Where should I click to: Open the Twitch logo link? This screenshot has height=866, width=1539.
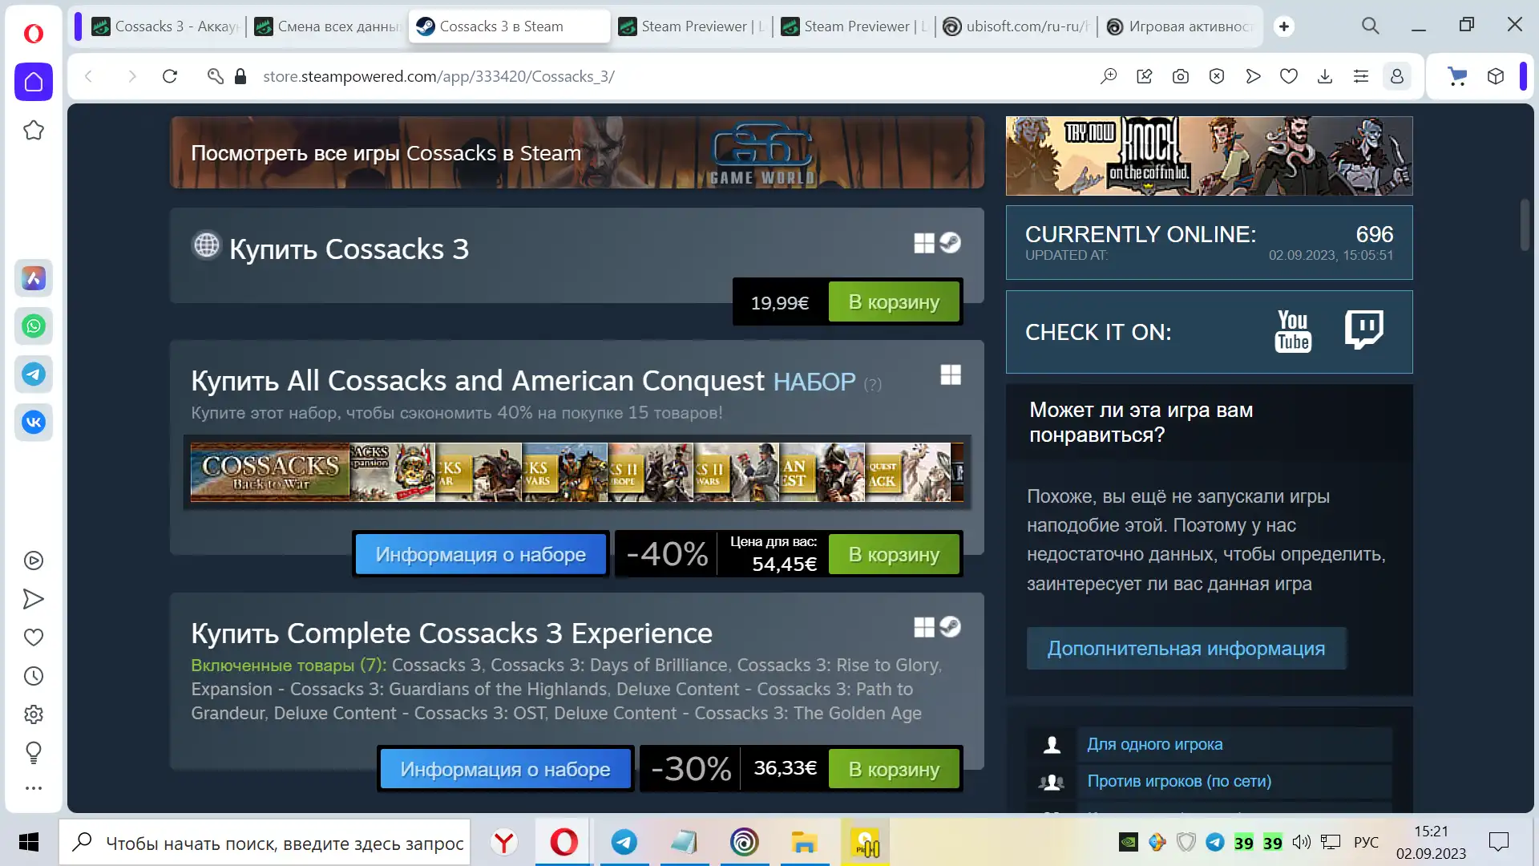[x=1363, y=329]
